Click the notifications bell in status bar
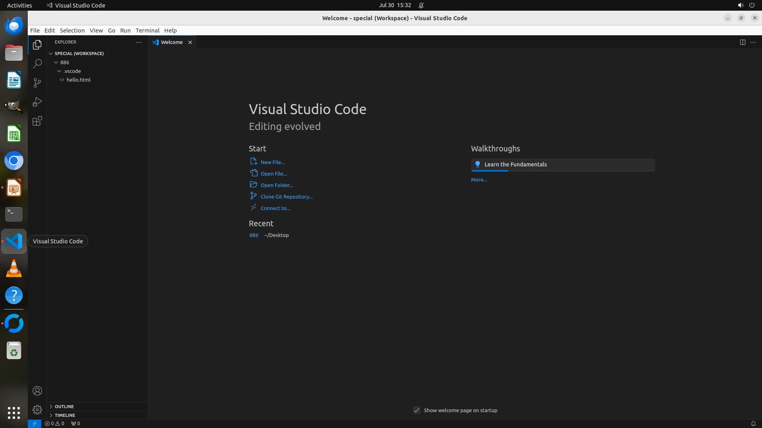The image size is (762, 428). coord(753,423)
